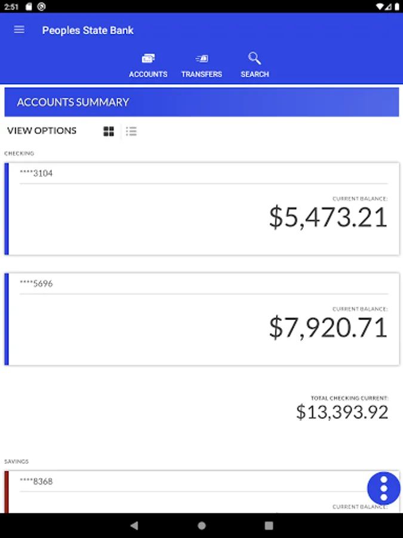Open savings account ****8368 card

[x=202, y=492]
